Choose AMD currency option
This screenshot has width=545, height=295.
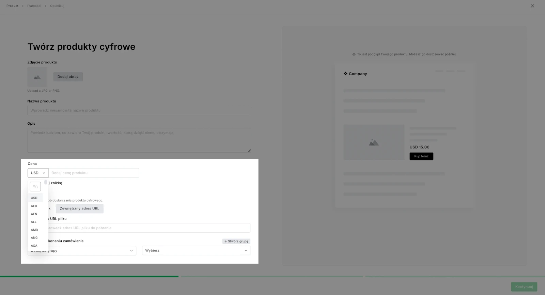[x=35, y=230]
